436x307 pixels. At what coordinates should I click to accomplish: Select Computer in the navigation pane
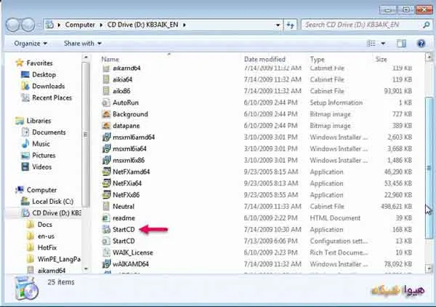[x=41, y=190]
